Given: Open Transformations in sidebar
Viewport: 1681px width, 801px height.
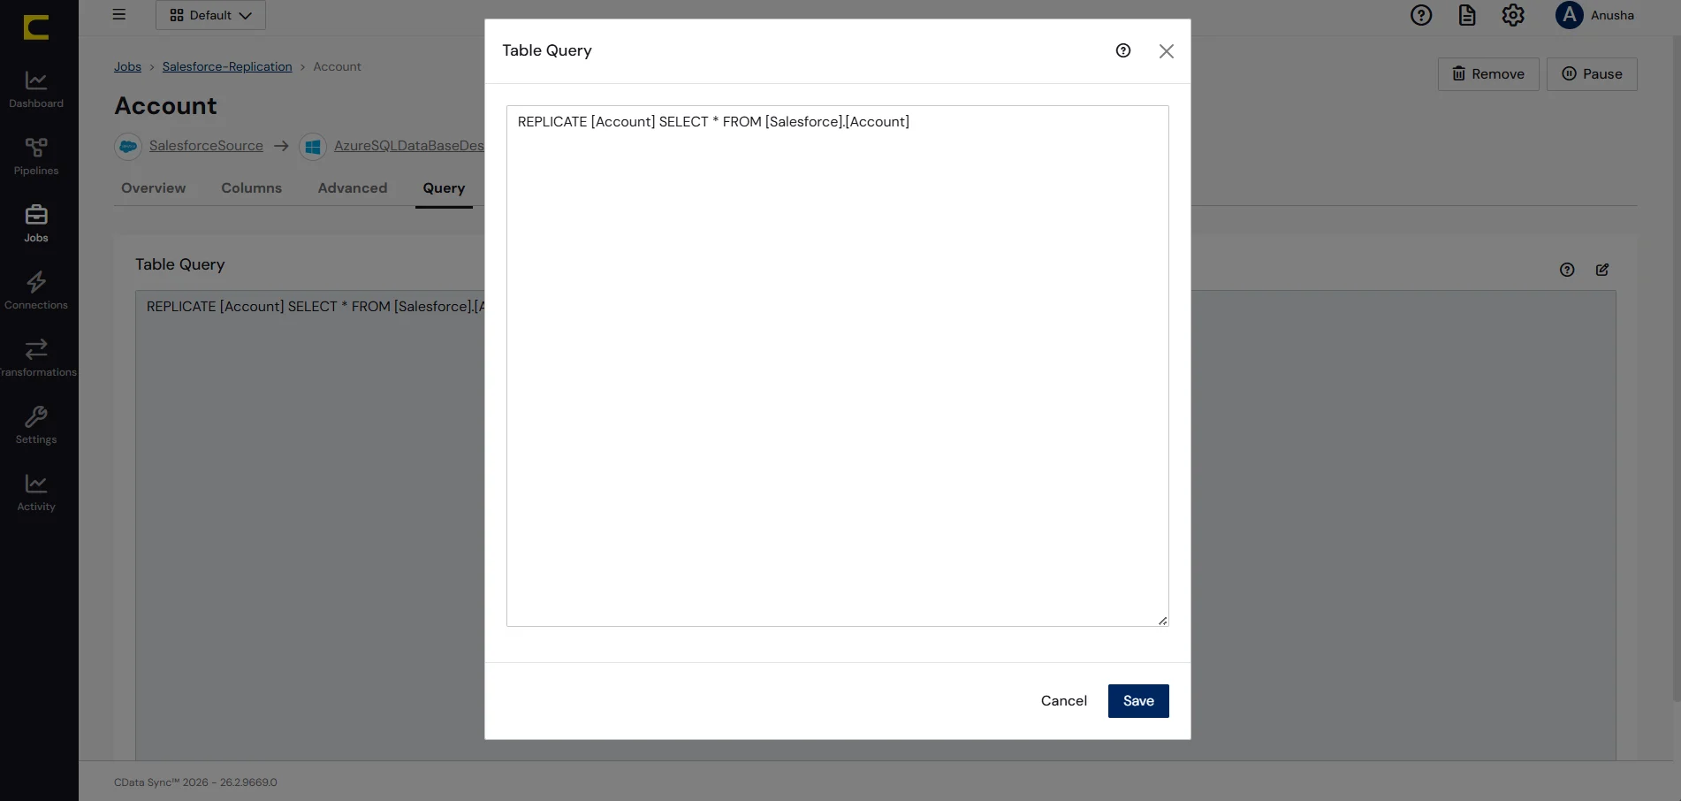Looking at the screenshot, I should pos(38,358).
